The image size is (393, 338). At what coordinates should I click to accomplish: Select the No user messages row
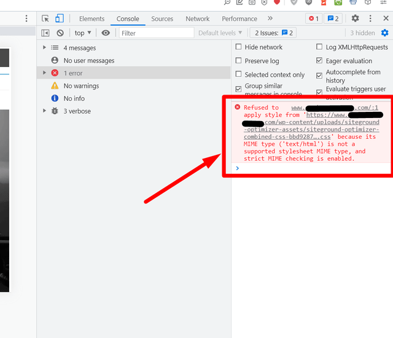point(134,60)
